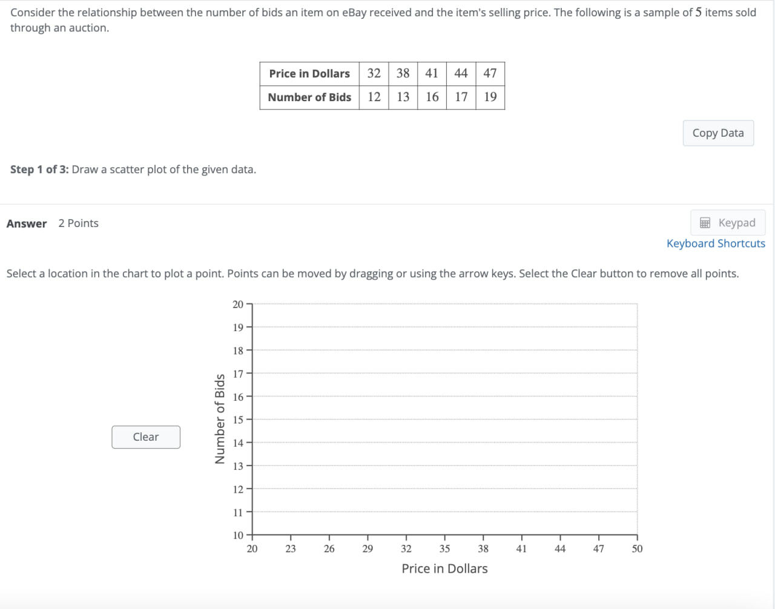Plot a point at price 32, bids 12
The image size is (775, 609).
(x=406, y=489)
